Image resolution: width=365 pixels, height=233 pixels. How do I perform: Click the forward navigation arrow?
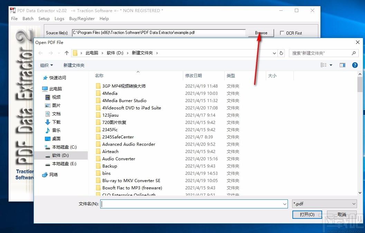click(51, 53)
